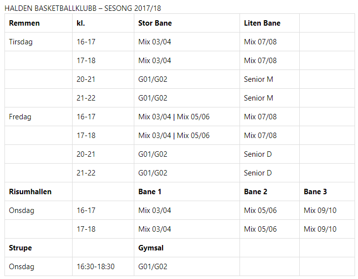Select Mix 09/10 in Onsdag 16-17 row
This screenshot has height=279, width=358.
pyautogui.click(x=320, y=210)
